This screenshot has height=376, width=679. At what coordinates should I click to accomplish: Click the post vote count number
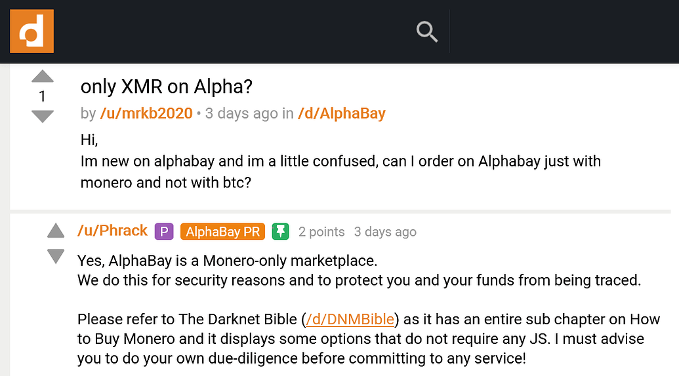tap(43, 97)
